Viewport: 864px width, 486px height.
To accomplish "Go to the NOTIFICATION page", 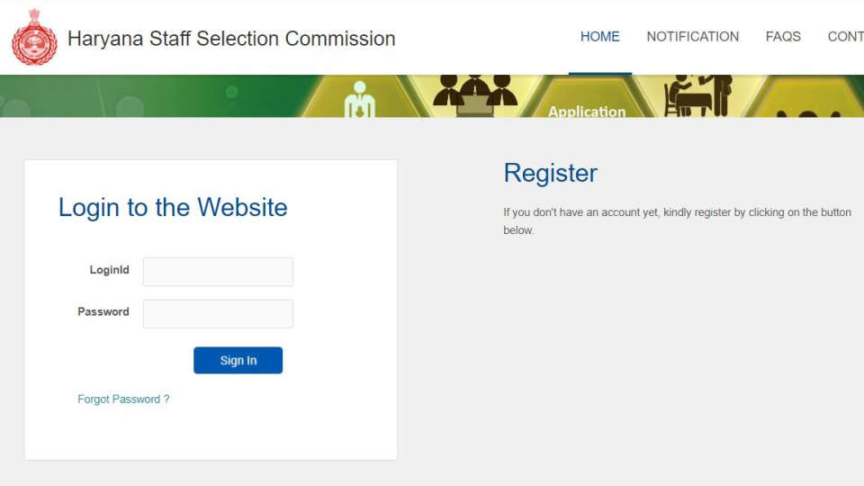I will [x=692, y=37].
